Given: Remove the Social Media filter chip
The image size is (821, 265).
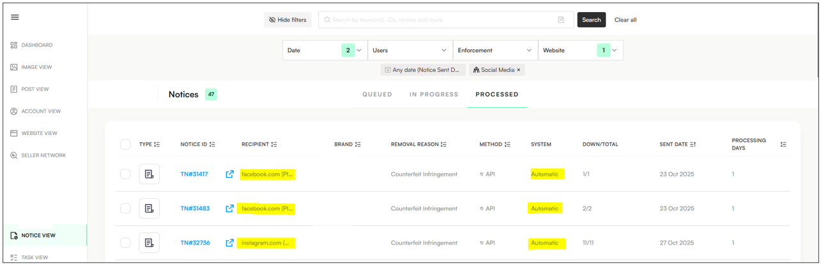Looking at the screenshot, I should 518,70.
